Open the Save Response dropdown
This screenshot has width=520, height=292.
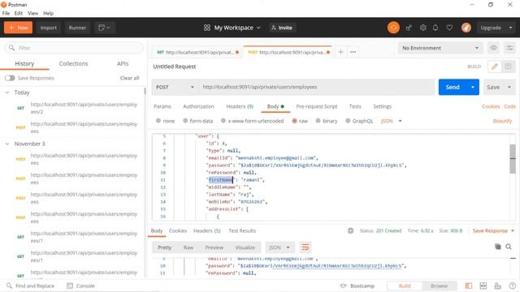coord(493,230)
